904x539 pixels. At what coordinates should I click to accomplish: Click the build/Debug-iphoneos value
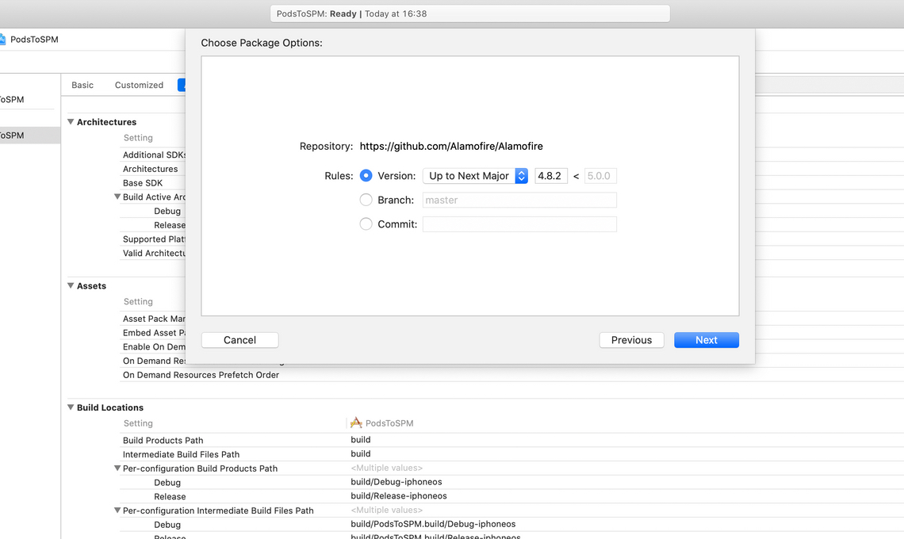click(x=396, y=482)
